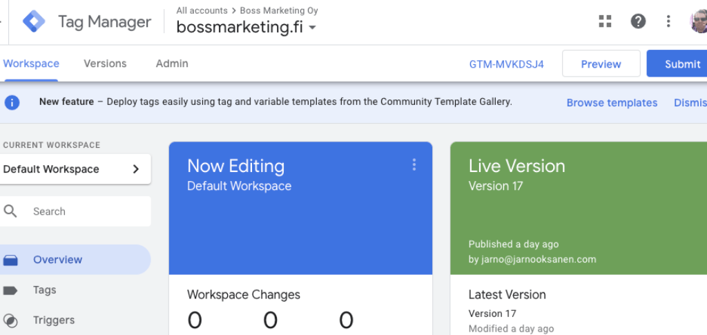The height and width of the screenshot is (335, 707).
Task: Open the user account avatar
Action: [x=699, y=21]
